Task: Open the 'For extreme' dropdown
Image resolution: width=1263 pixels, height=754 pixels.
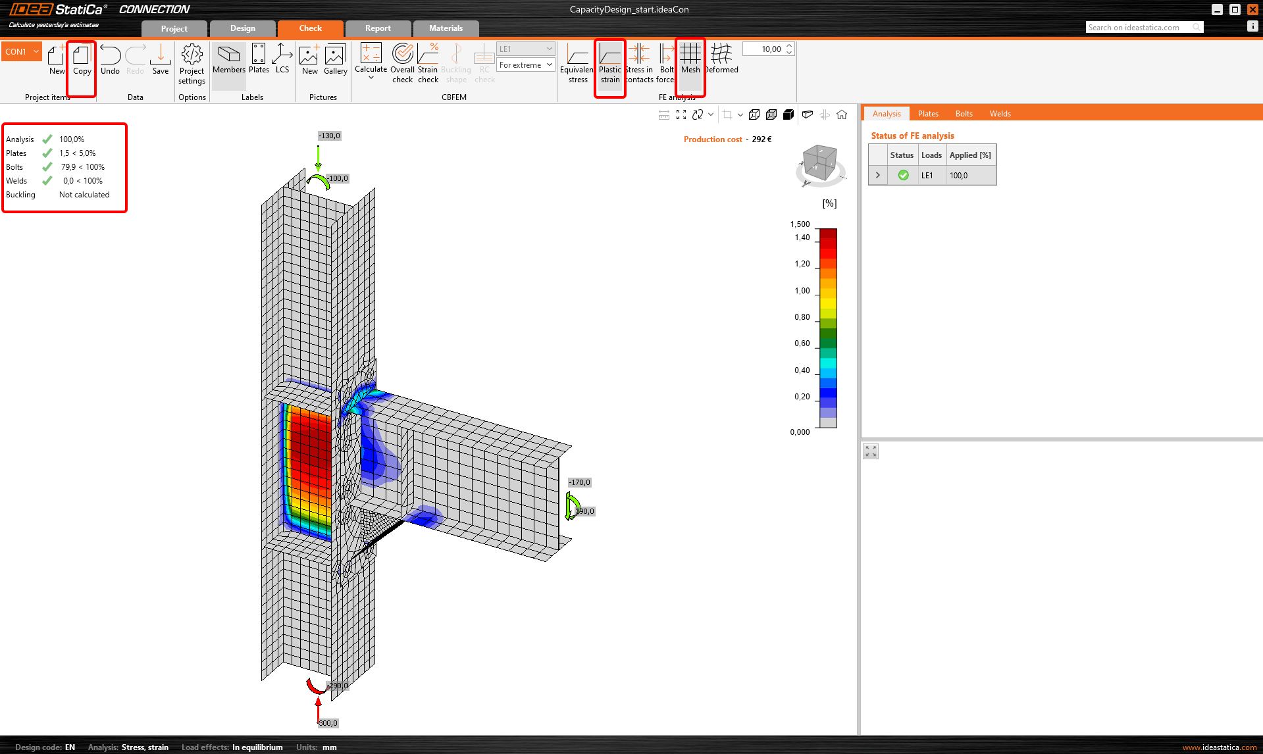Action: (525, 64)
